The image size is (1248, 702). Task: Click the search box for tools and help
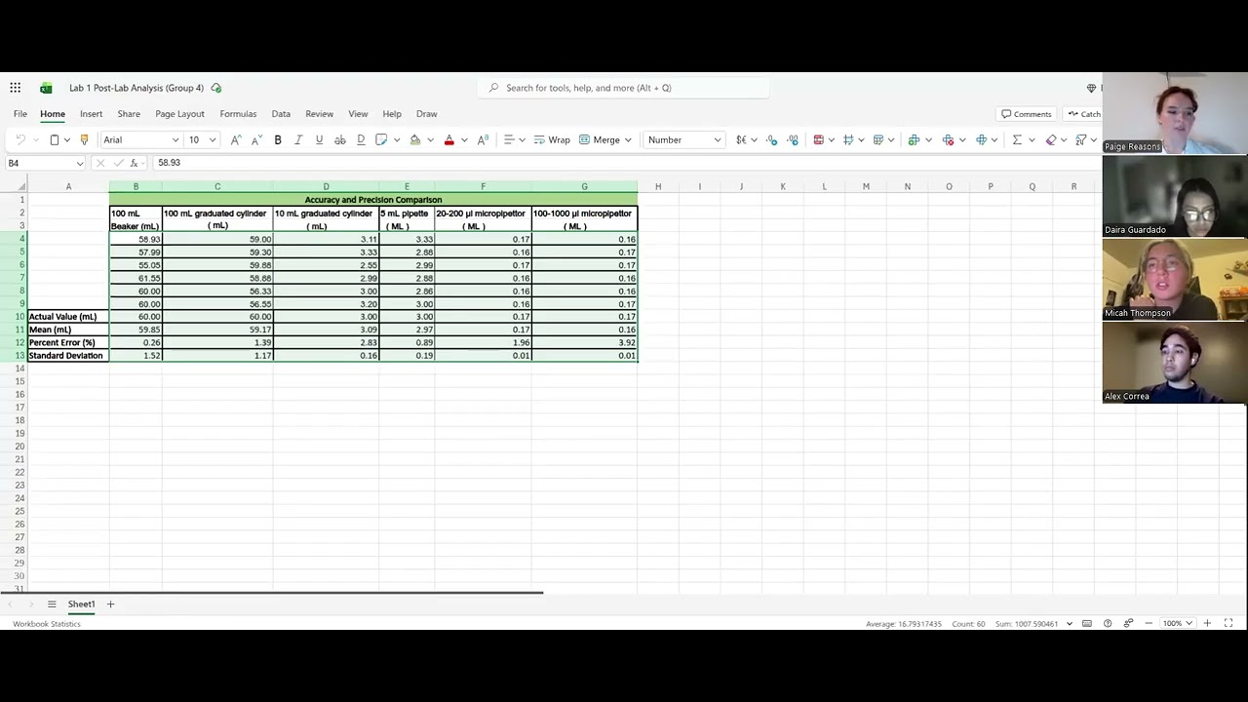624,88
